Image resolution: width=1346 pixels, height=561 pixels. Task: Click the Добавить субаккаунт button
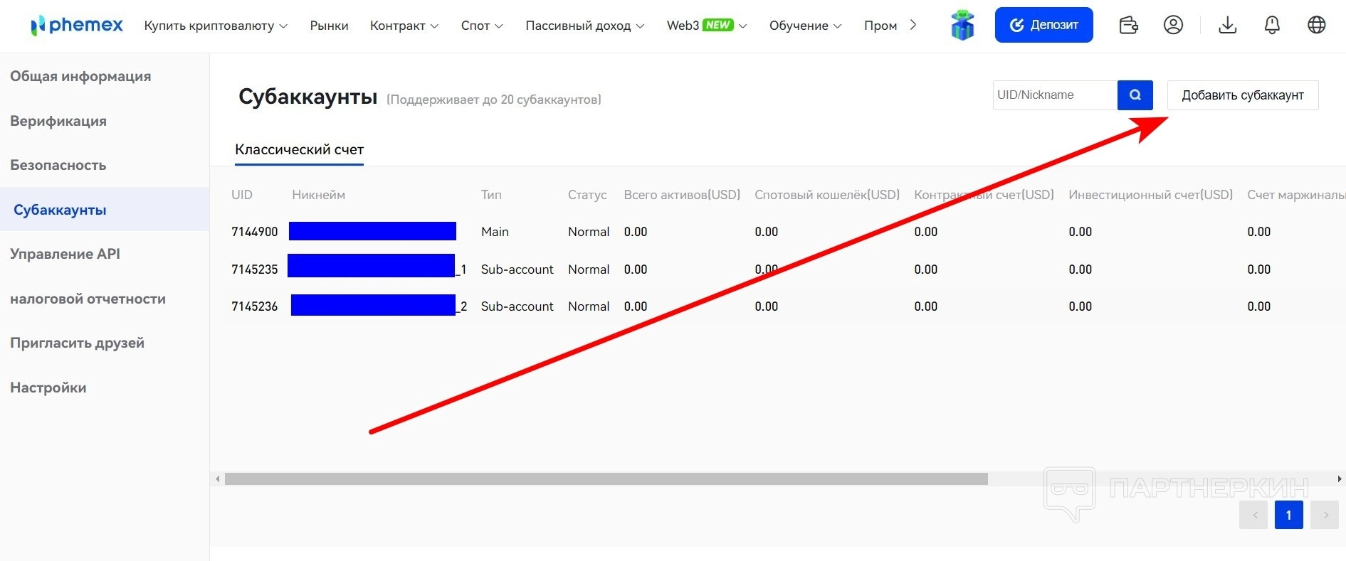(1243, 95)
